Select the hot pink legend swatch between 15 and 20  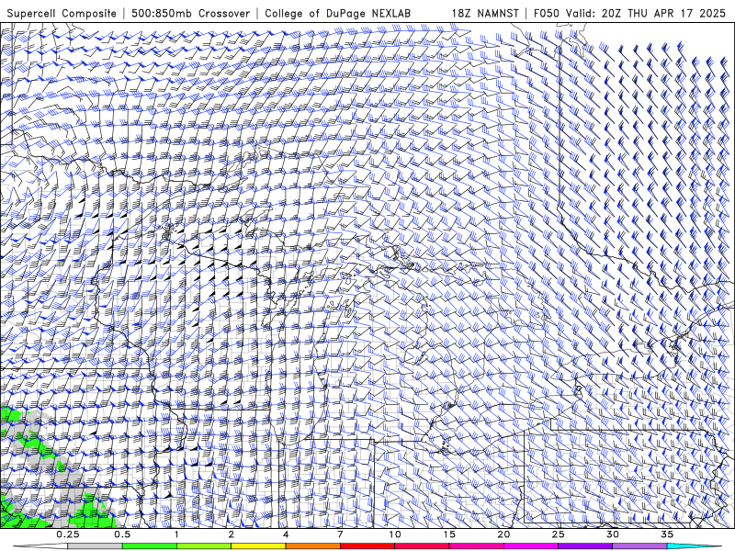476,546
